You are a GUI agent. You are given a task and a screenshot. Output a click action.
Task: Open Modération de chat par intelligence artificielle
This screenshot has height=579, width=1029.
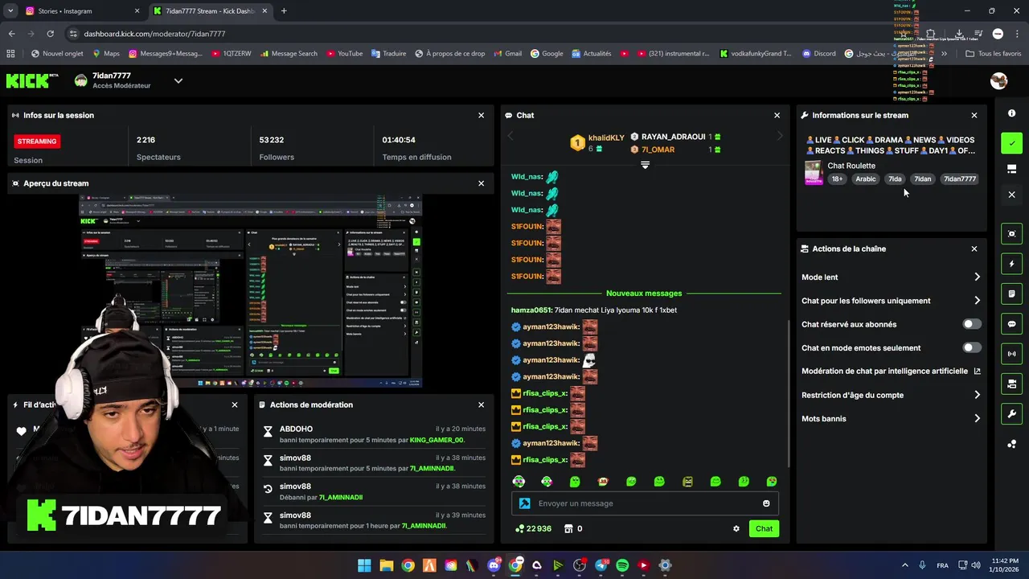891,372
